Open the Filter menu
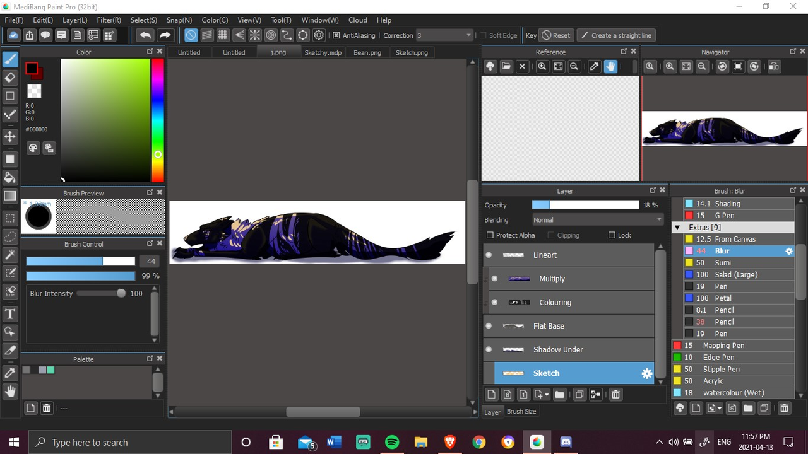This screenshot has width=808, height=454. pyautogui.click(x=109, y=20)
